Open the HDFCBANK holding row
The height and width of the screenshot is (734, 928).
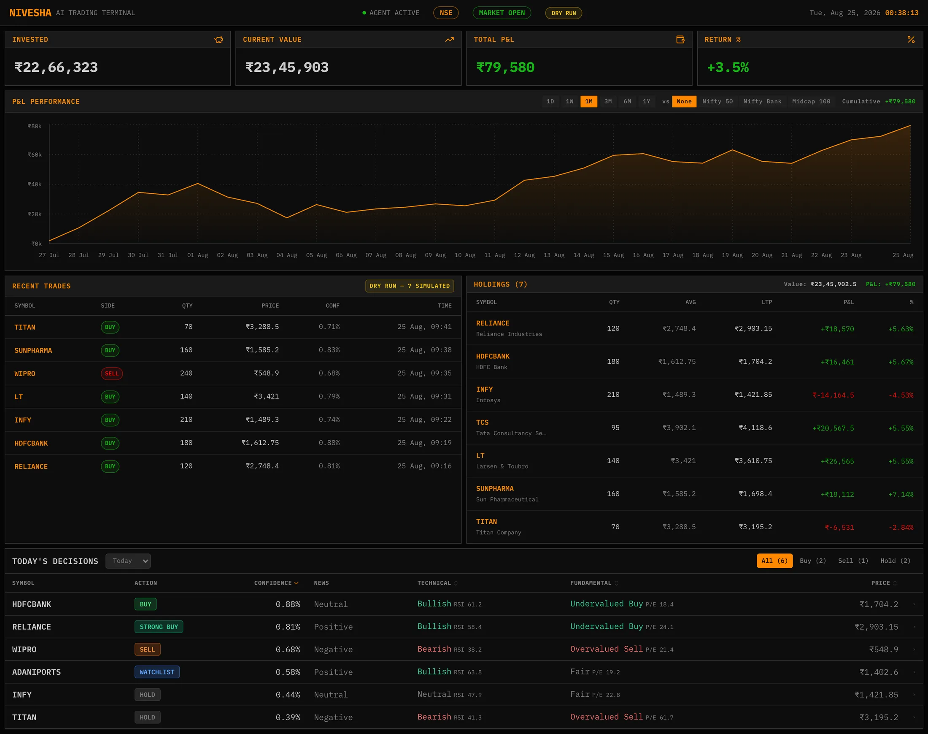694,361
